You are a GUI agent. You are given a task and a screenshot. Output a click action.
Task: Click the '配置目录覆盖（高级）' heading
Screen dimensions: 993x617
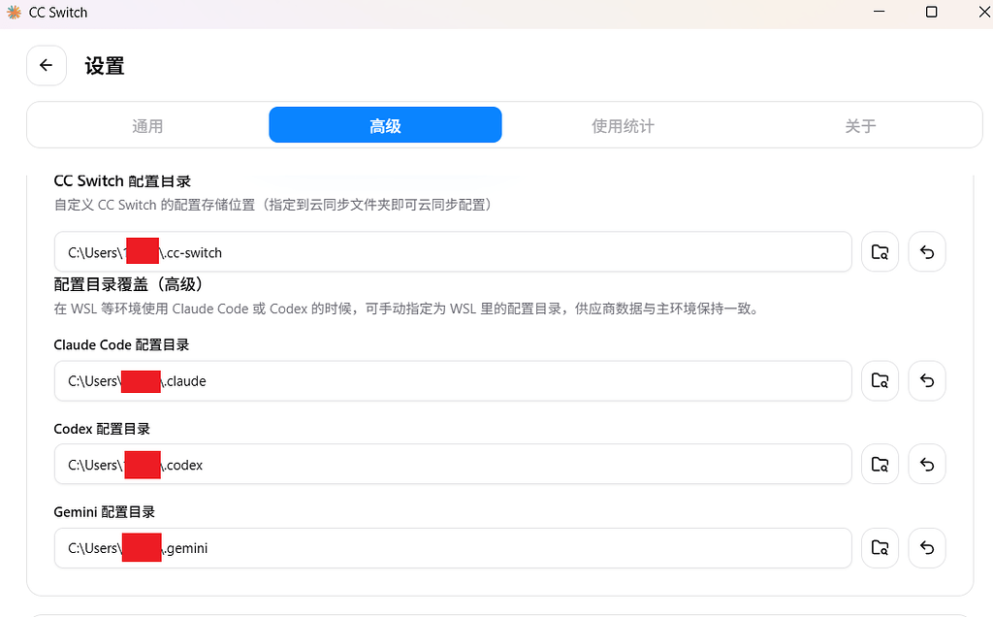[x=128, y=284]
